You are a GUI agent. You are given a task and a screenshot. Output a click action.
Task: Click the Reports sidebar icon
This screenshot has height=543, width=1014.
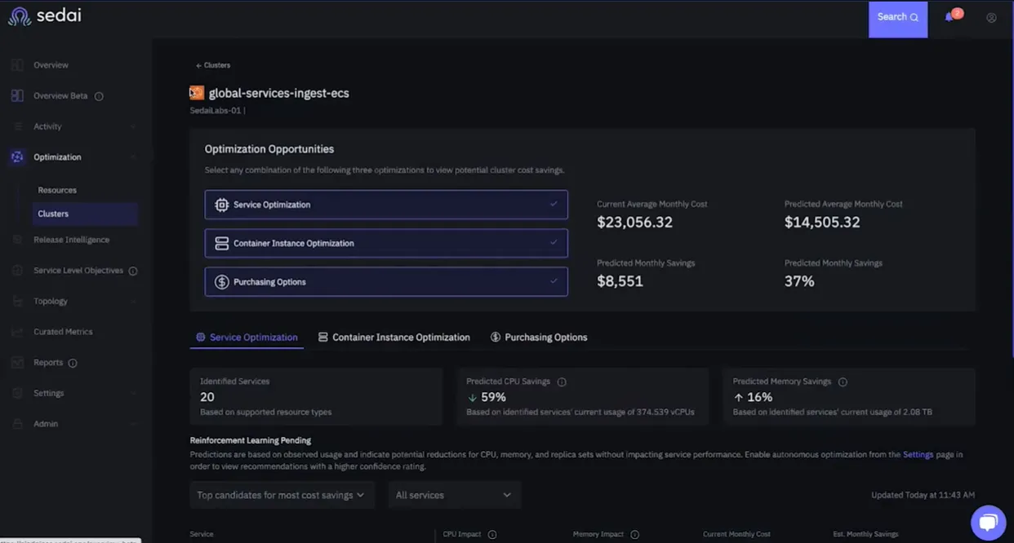coord(17,362)
